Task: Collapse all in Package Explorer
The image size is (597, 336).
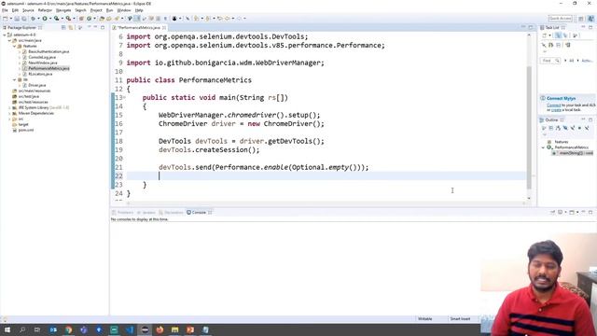Action: [63, 27]
